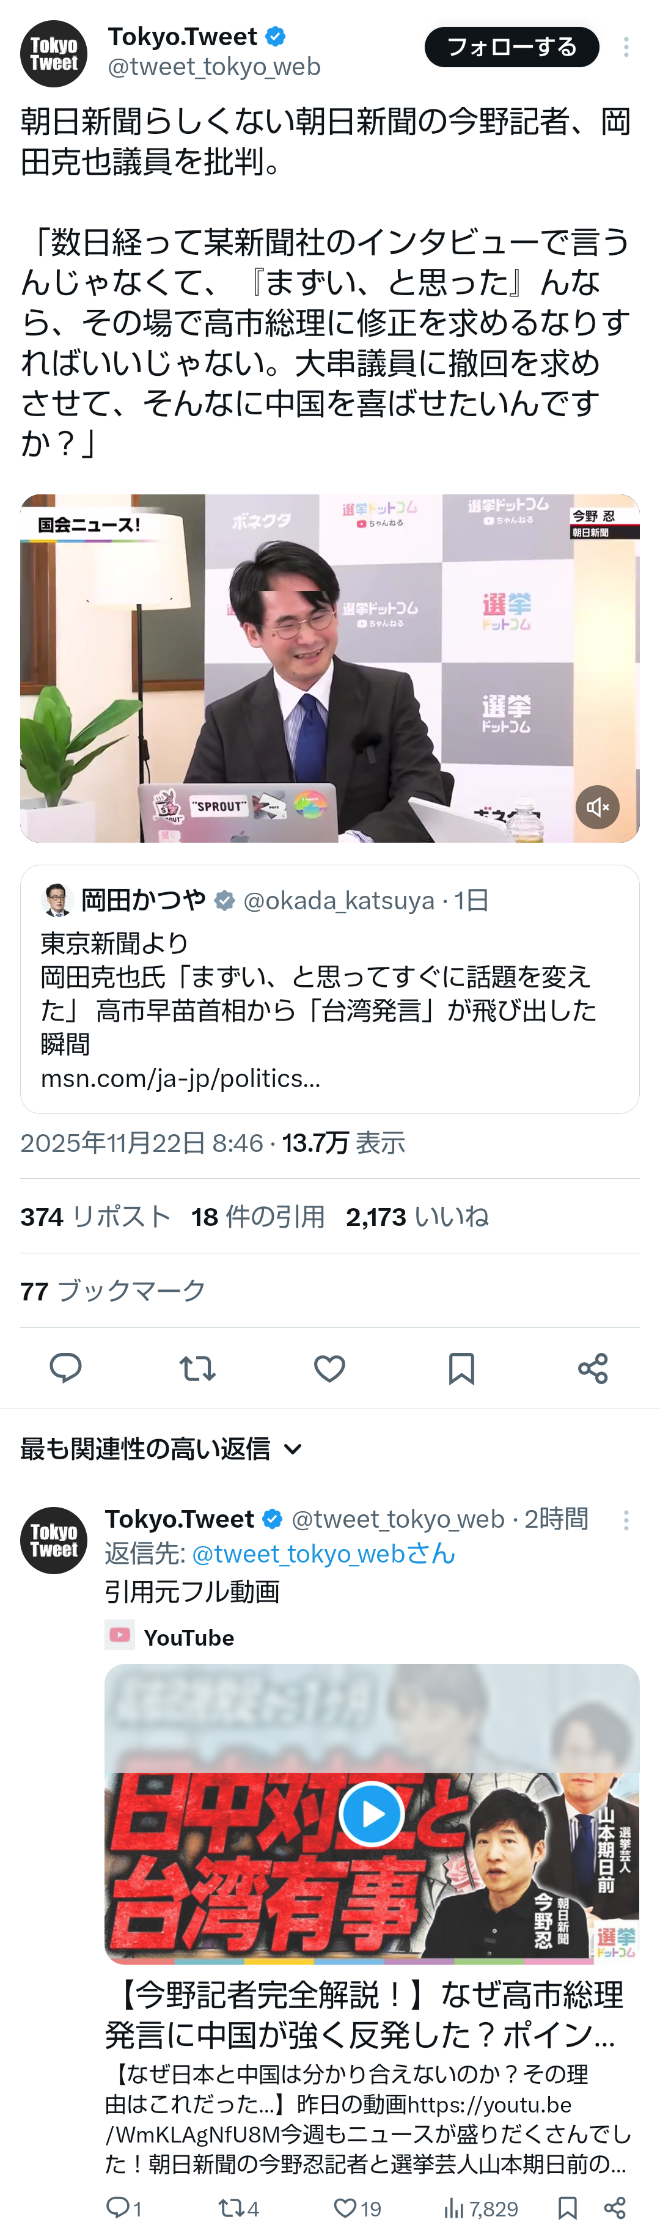
Task: Click the フォローする follow button
Action: [512, 47]
